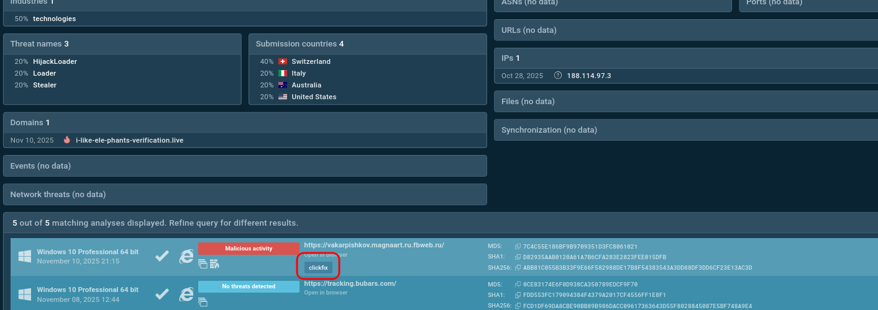Image resolution: width=878 pixels, height=310 pixels.
Task: Click the checkmark icon on the tracking.bubars.com row
Action: pyautogui.click(x=162, y=294)
